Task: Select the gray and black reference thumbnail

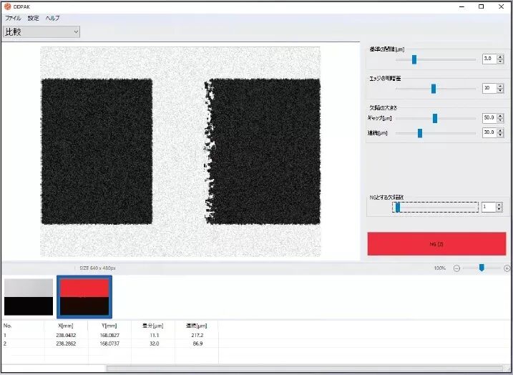Action: click(x=29, y=297)
